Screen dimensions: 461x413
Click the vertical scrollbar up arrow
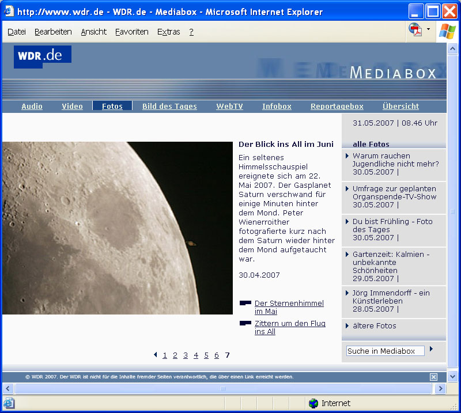coord(452,48)
